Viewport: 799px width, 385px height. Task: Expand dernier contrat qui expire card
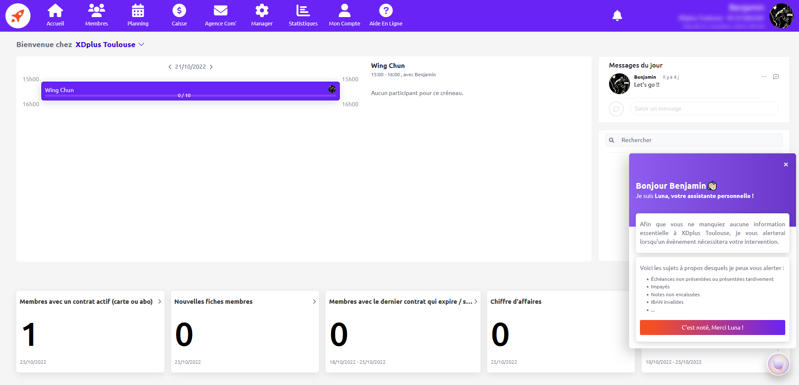click(475, 302)
